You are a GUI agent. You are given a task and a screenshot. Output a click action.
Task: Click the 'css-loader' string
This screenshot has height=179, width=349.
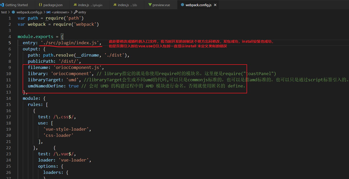(x=59, y=136)
